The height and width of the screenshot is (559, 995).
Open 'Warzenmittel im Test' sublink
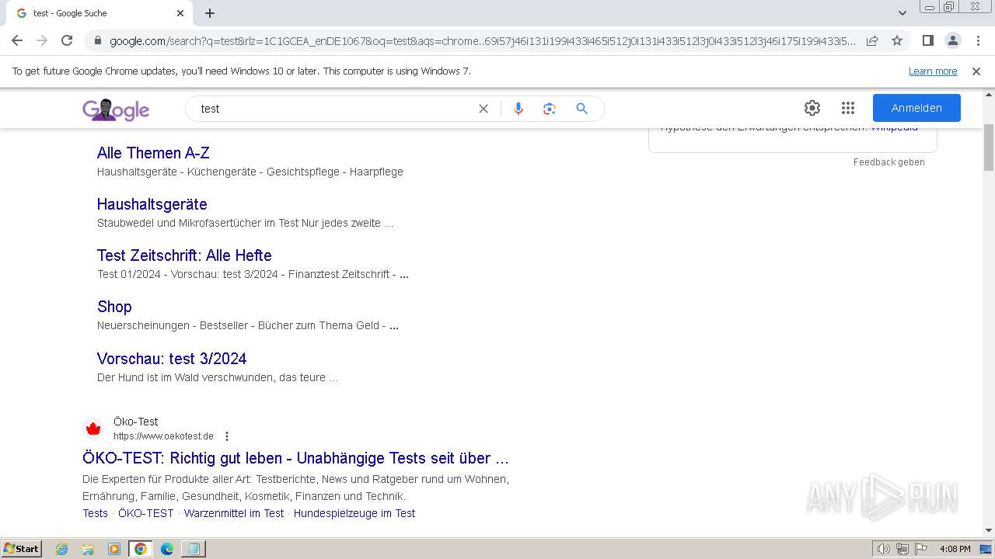click(234, 513)
